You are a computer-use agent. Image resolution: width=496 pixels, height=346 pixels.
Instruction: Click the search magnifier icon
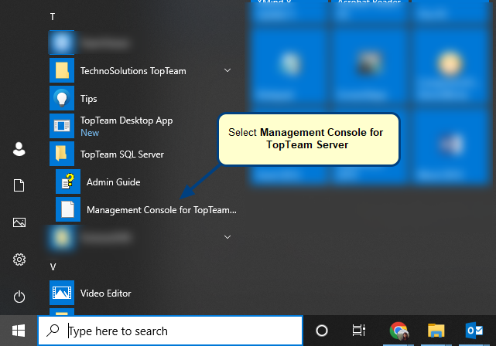tap(53, 331)
